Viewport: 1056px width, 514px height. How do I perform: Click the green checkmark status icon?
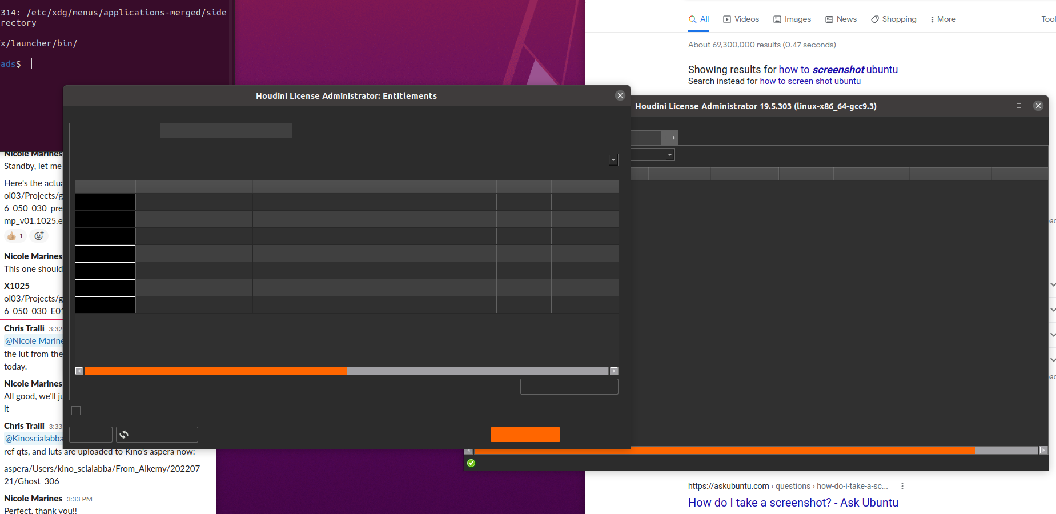pos(471,463)
